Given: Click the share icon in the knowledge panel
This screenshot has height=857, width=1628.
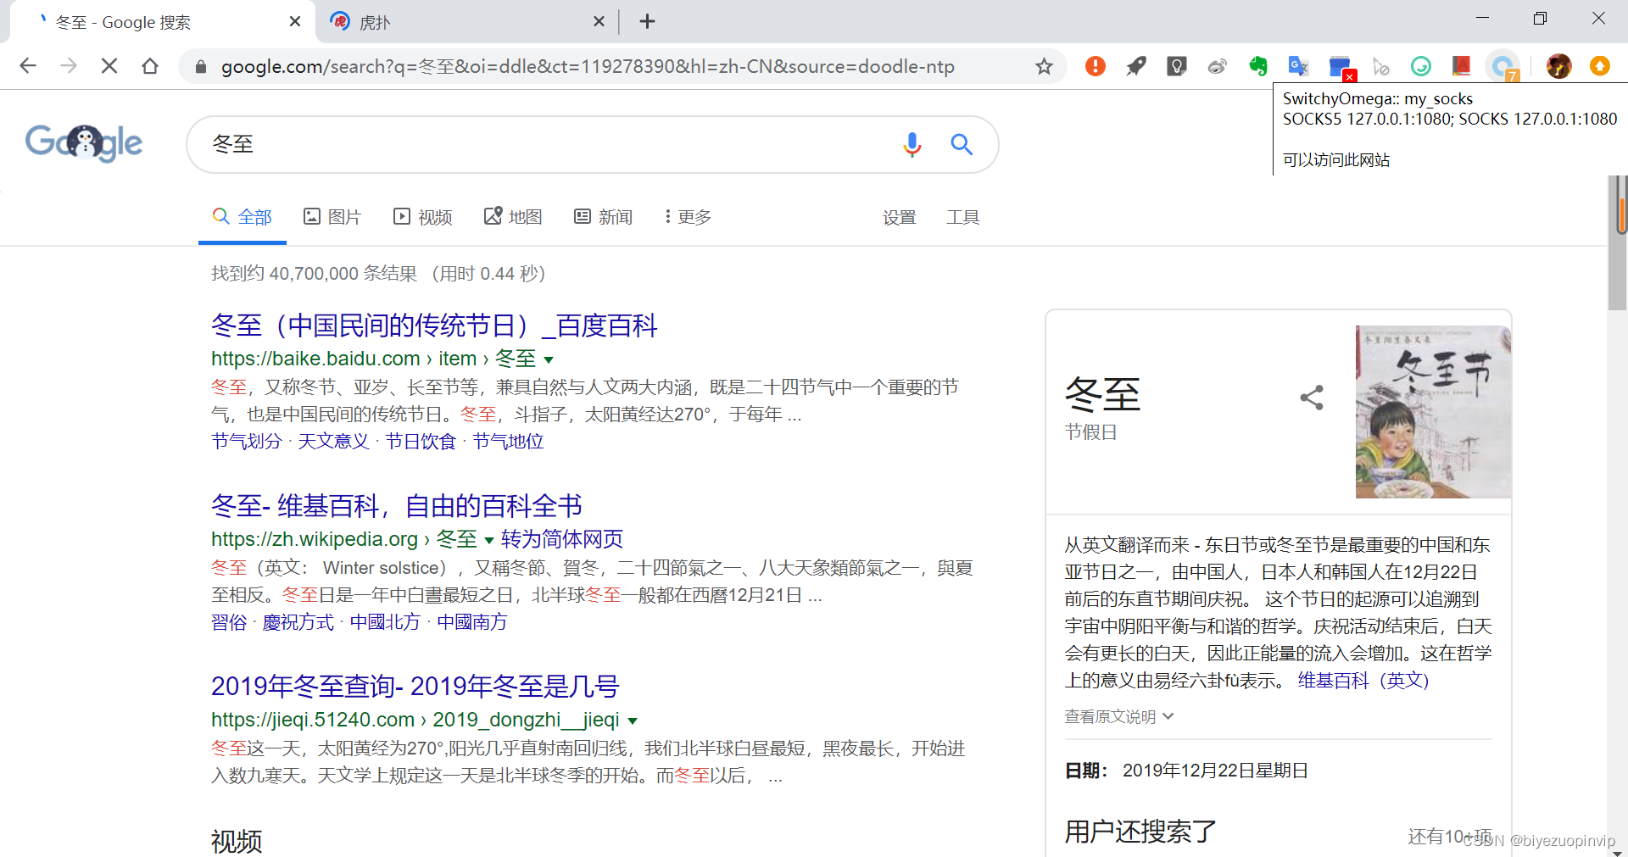Looking at the screenshot, I should tap(1311, 398).
